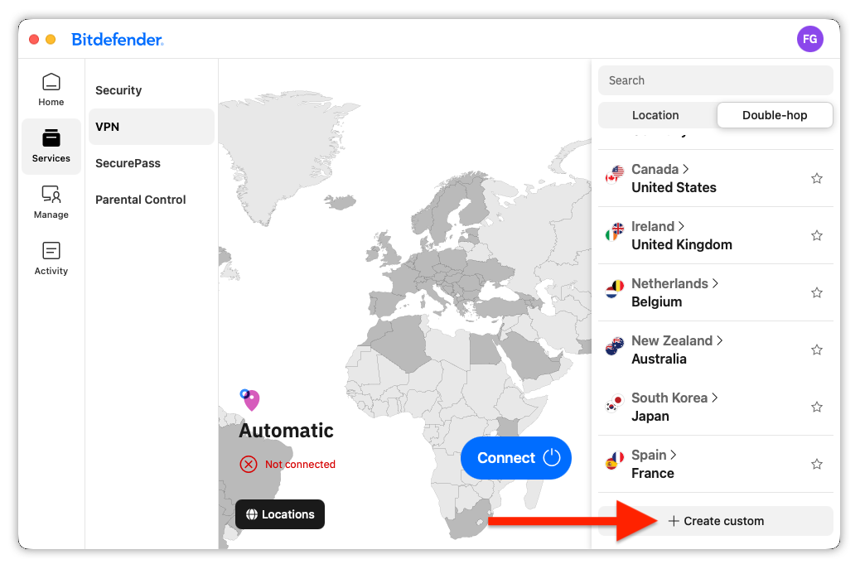This screenshot has width=860, height=569.
Task: Click the blue Connect button
Action: (x=516, y=458)
